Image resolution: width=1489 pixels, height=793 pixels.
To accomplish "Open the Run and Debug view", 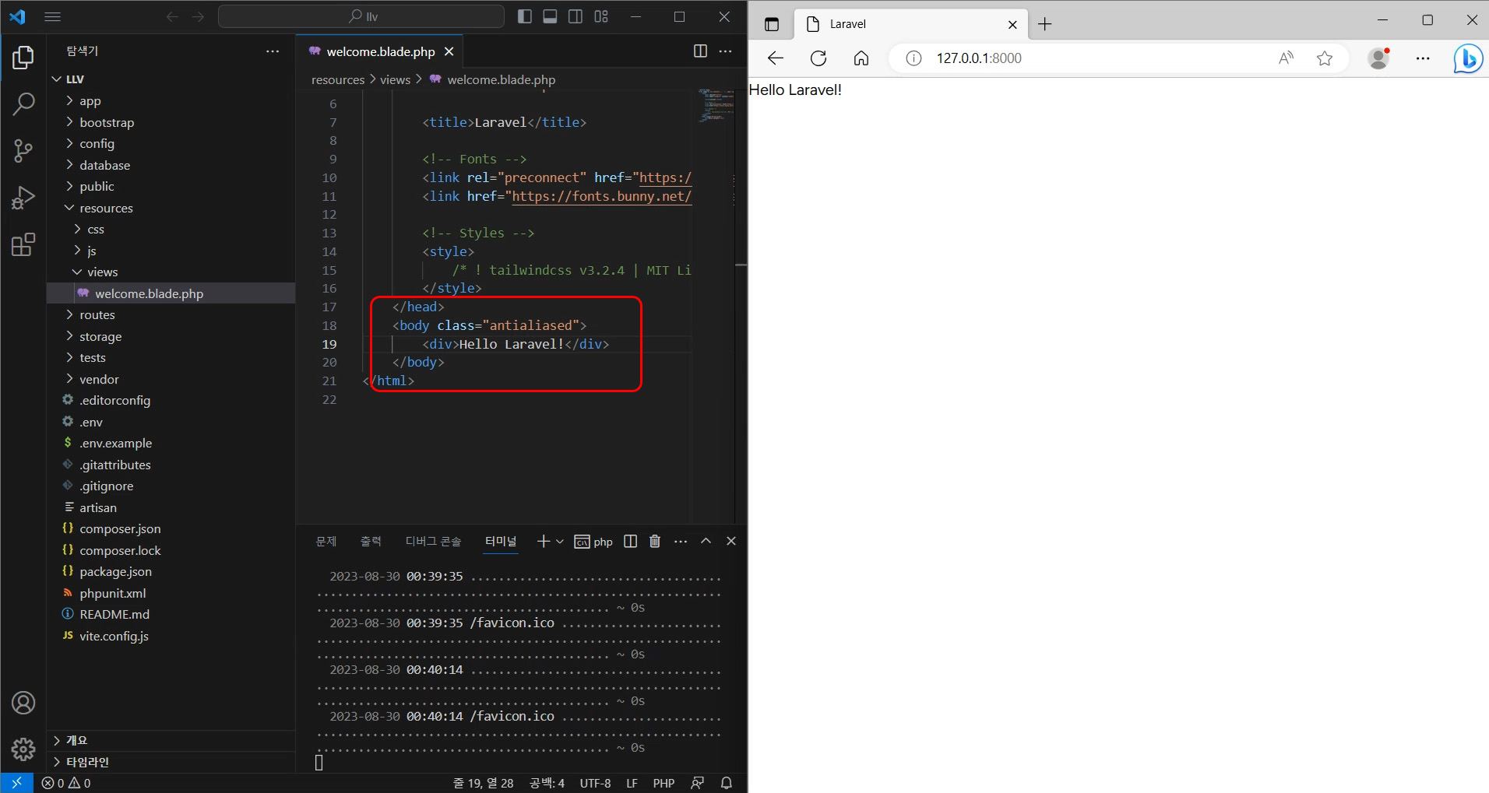I will click(23, 198).
